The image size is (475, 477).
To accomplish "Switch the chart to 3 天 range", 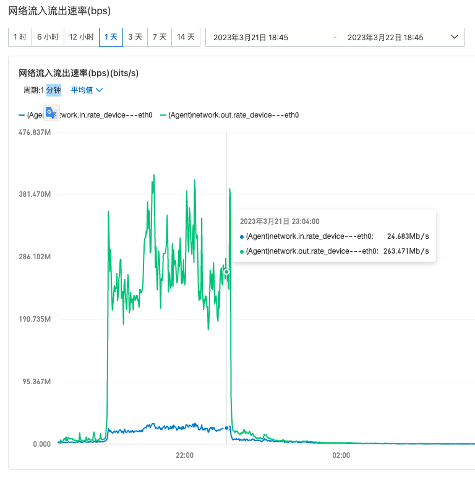I will pos(135,37).
